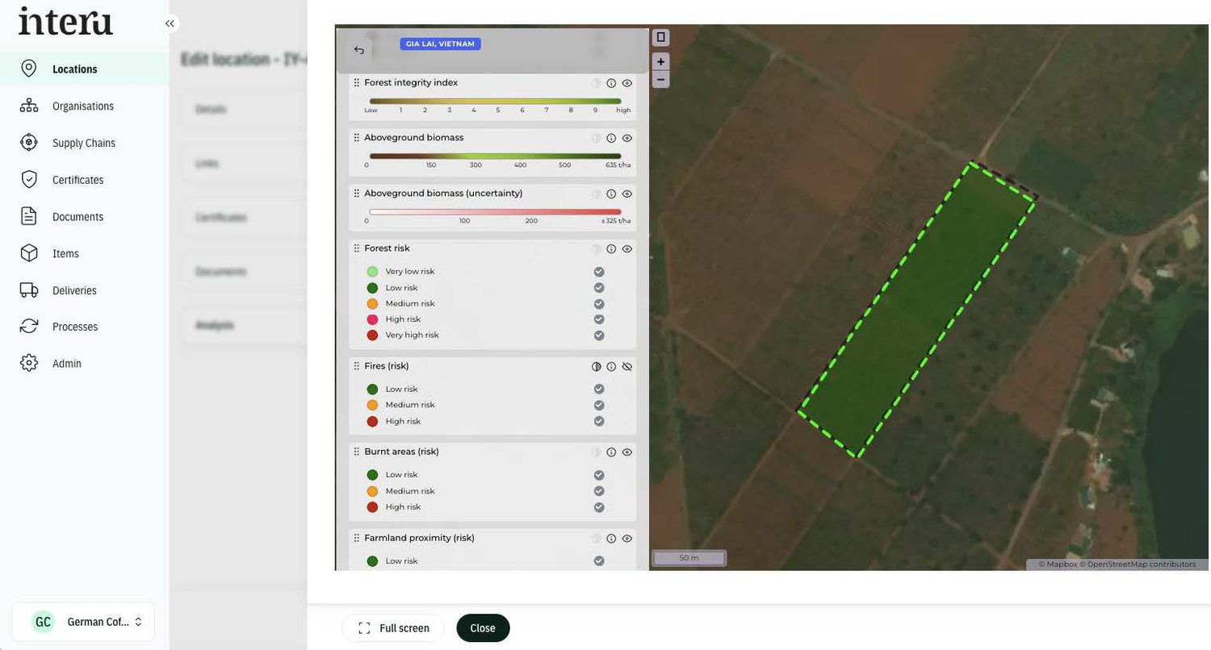Click the orange Medium risk swatch under Forest risk
1211x650 pixels.
click(372, 304)
